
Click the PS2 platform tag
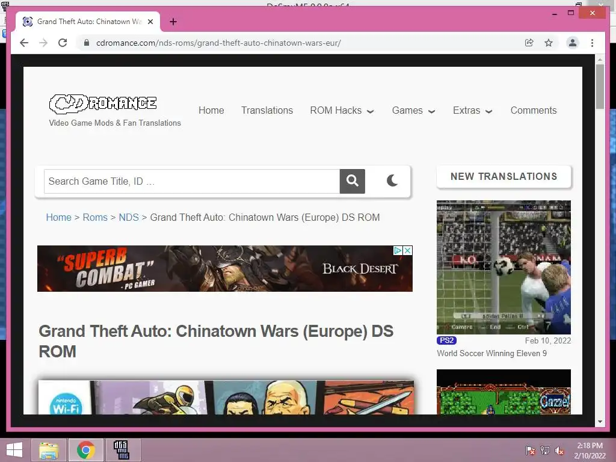[447, 340]
